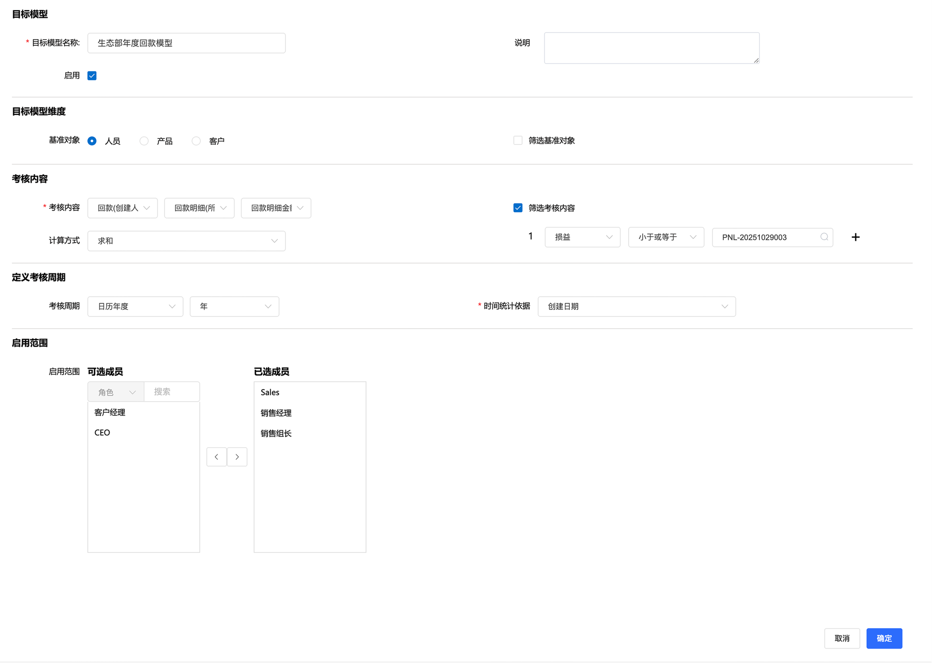932x663 pixels.
Task: Click left arrow to remove member
Action: [217, 457]
